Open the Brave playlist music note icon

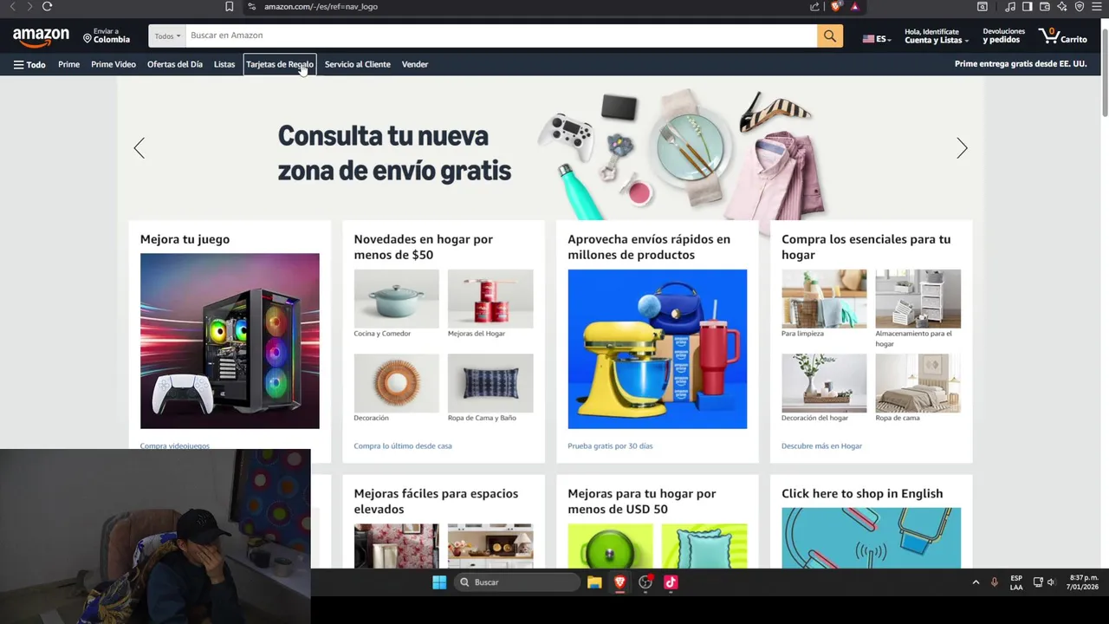pyautogui.click(x=1010, y=7)
